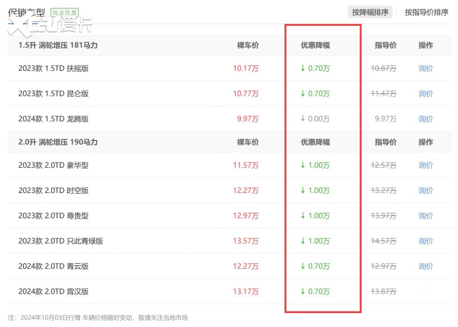This screenshot has width=458, height=327.
Task: Select the 1.5升 涡轮增压 181马力 header row
Action: (58, 45)
